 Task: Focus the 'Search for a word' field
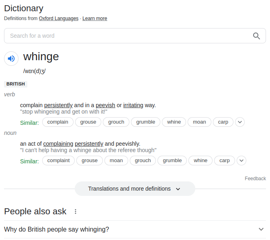click(129, 36)
